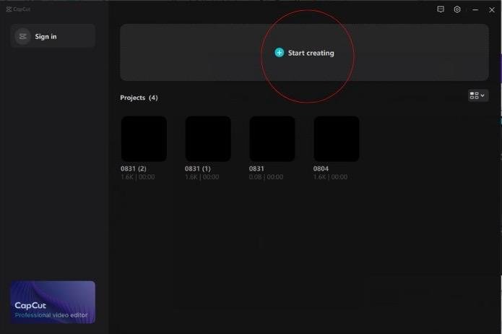This screenshot has height=334, width=502.
Task: Open the thumbnail above project name 0831
Action: click(272, 139)
